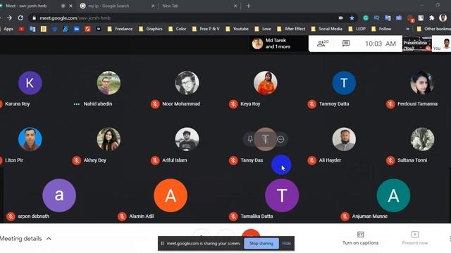The width and height of the screenshot is (451, 253).
Task: Click muted mic icon beside Noor Mohammad
Action: [x=155, y=104]
